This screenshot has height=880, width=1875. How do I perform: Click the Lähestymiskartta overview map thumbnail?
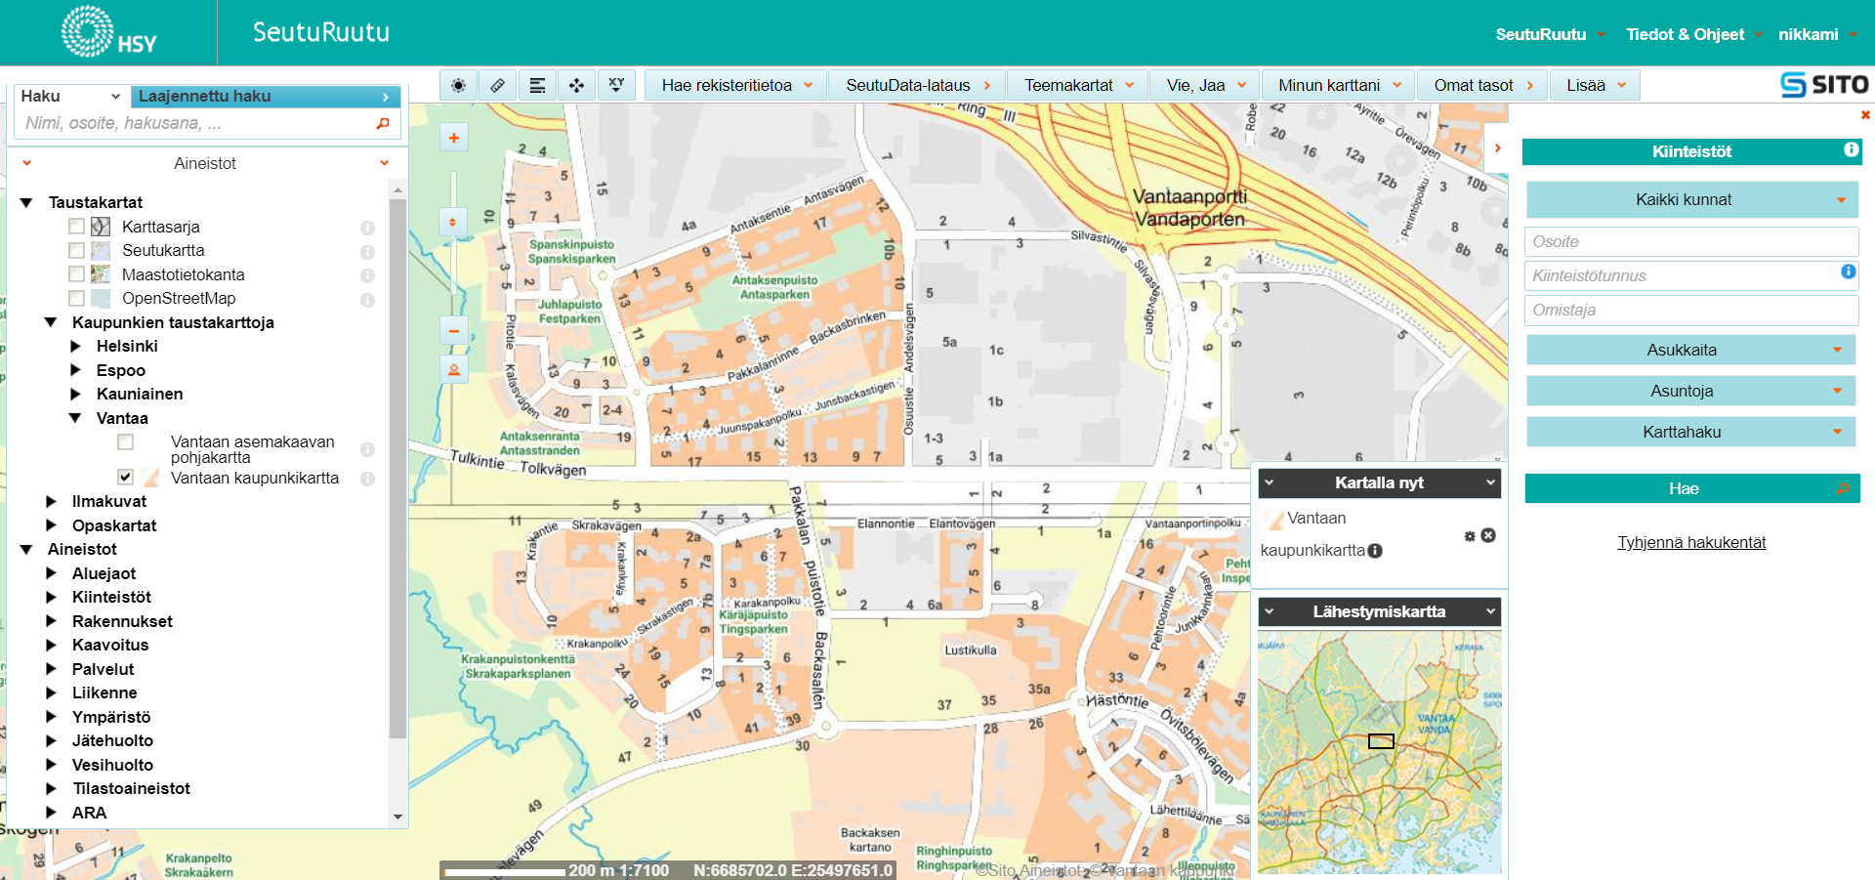click(1379, 752)
